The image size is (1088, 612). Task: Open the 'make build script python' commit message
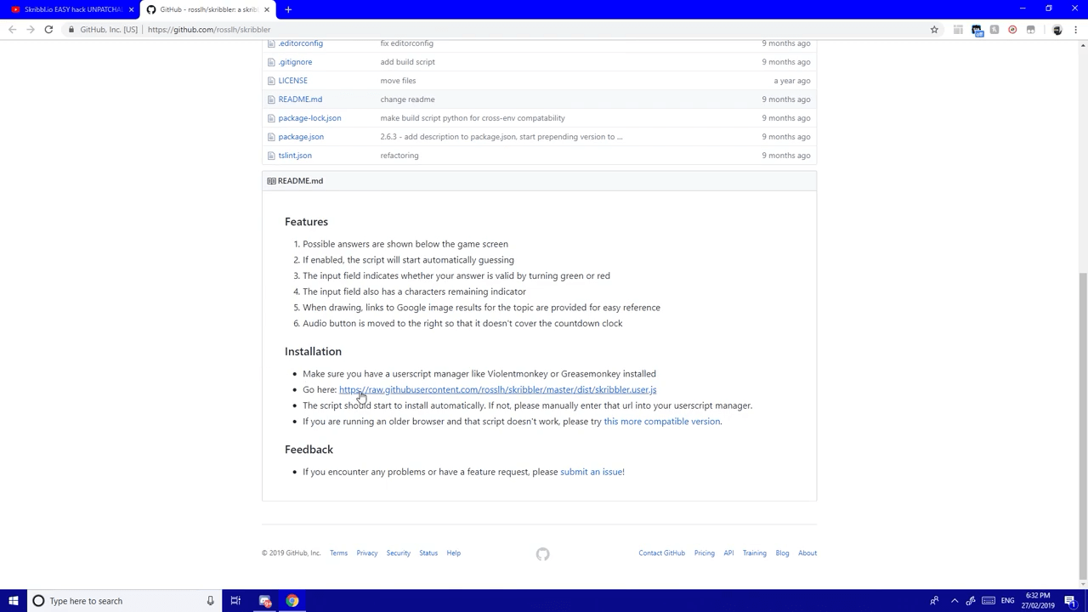(473, 118)
